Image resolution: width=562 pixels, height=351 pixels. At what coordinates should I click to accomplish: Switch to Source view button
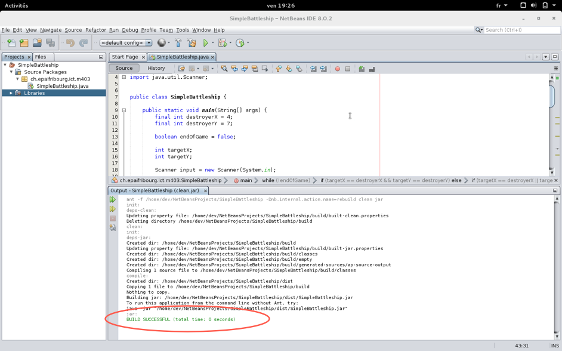click(124, 68)
